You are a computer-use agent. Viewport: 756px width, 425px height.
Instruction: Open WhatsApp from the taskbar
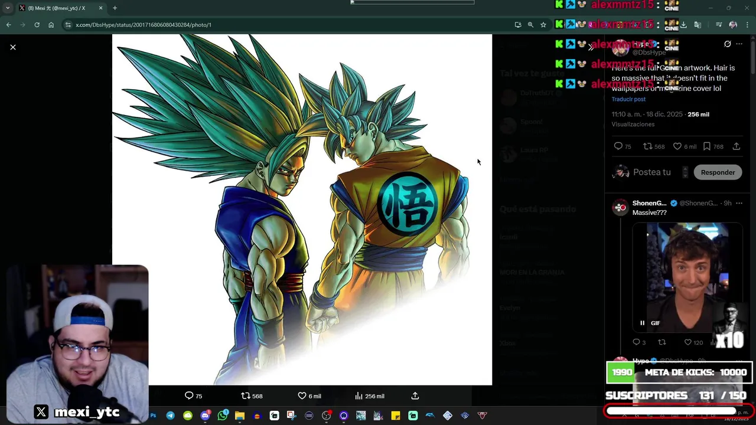coord(222,416)
